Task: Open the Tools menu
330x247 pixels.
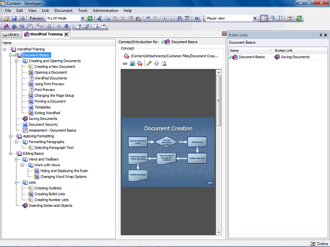Action: (82, 10)
